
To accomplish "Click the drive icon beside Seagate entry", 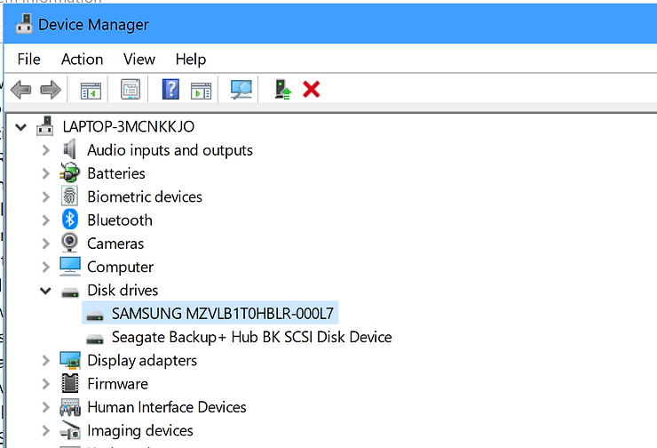I will click(95, 340).
